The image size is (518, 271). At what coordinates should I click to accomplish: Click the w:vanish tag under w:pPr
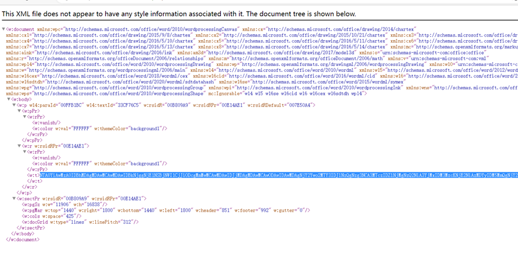(46, 122)
